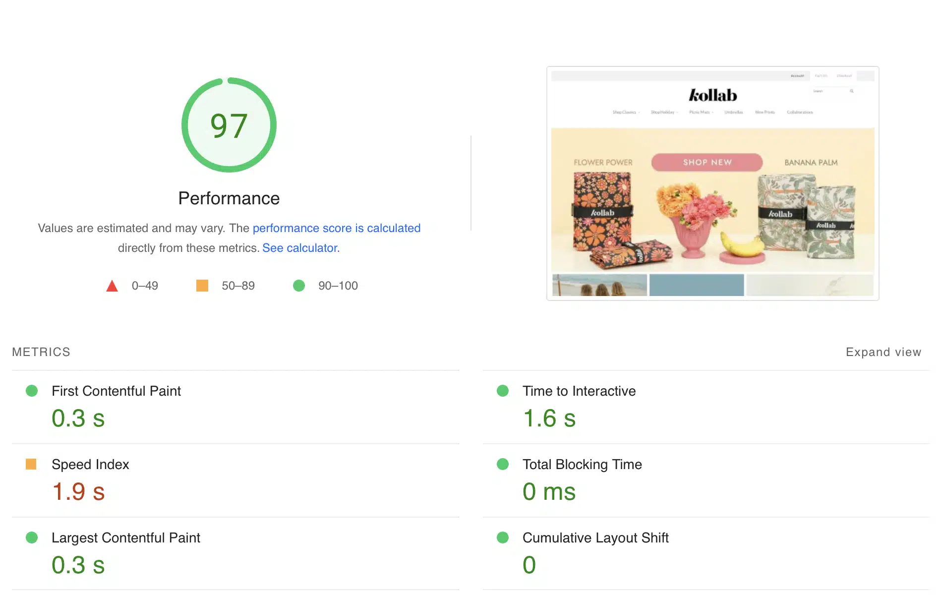The height and width of the screenshot is (596, 941).
Task: Click the green dot beside First Contentful Paint
Action: pos(33,391)
